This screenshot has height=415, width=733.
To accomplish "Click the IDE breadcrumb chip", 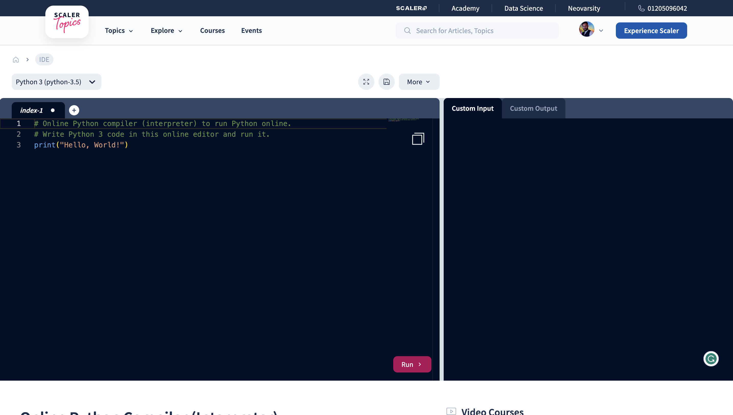I will (x=44, y=60).
